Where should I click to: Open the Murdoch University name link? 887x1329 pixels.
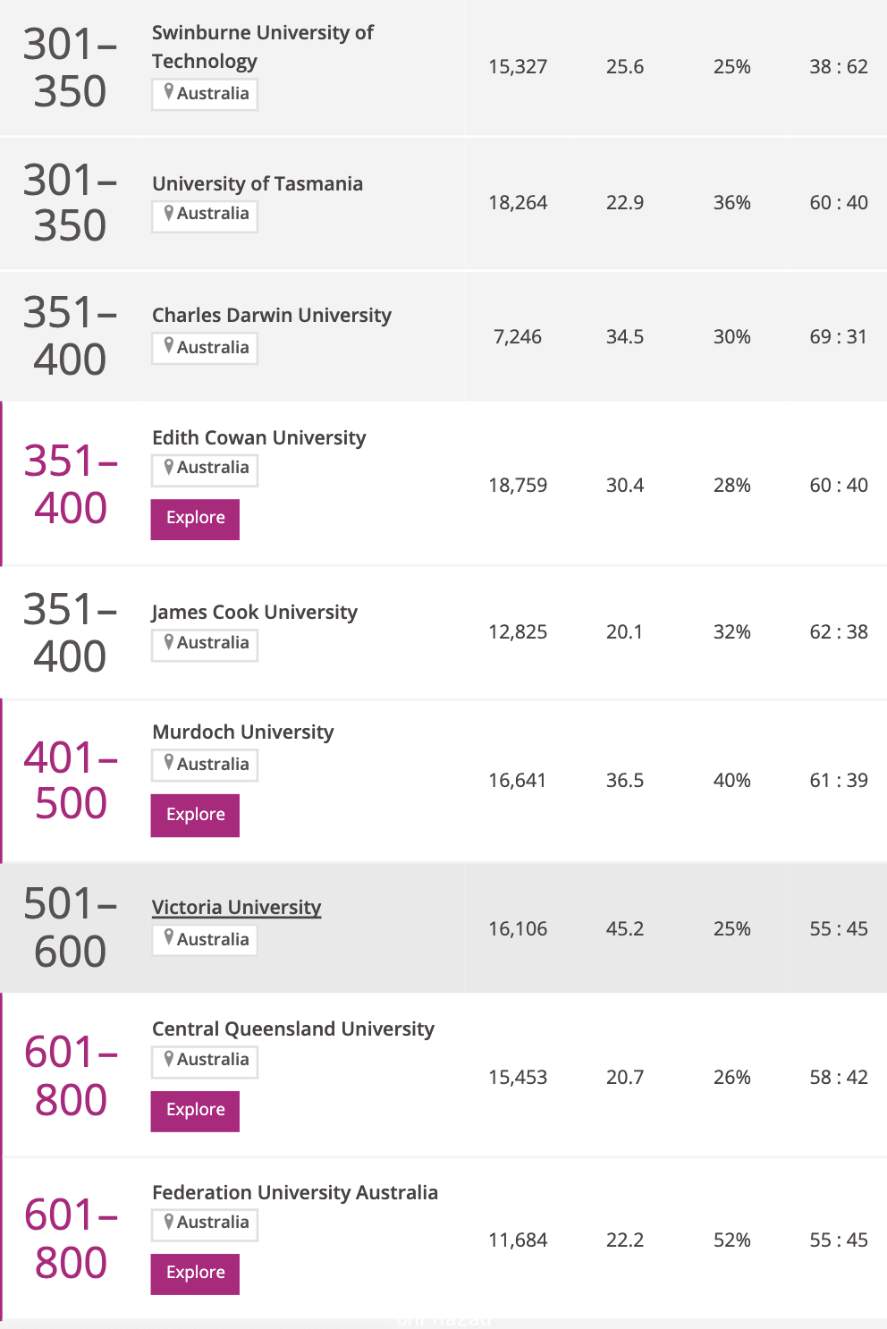coord(243,732)
